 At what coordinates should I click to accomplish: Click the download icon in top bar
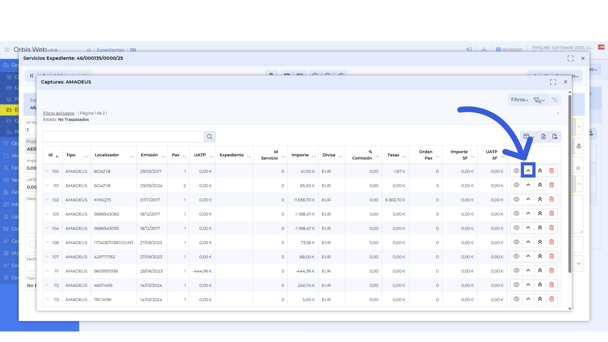point(484,49)
